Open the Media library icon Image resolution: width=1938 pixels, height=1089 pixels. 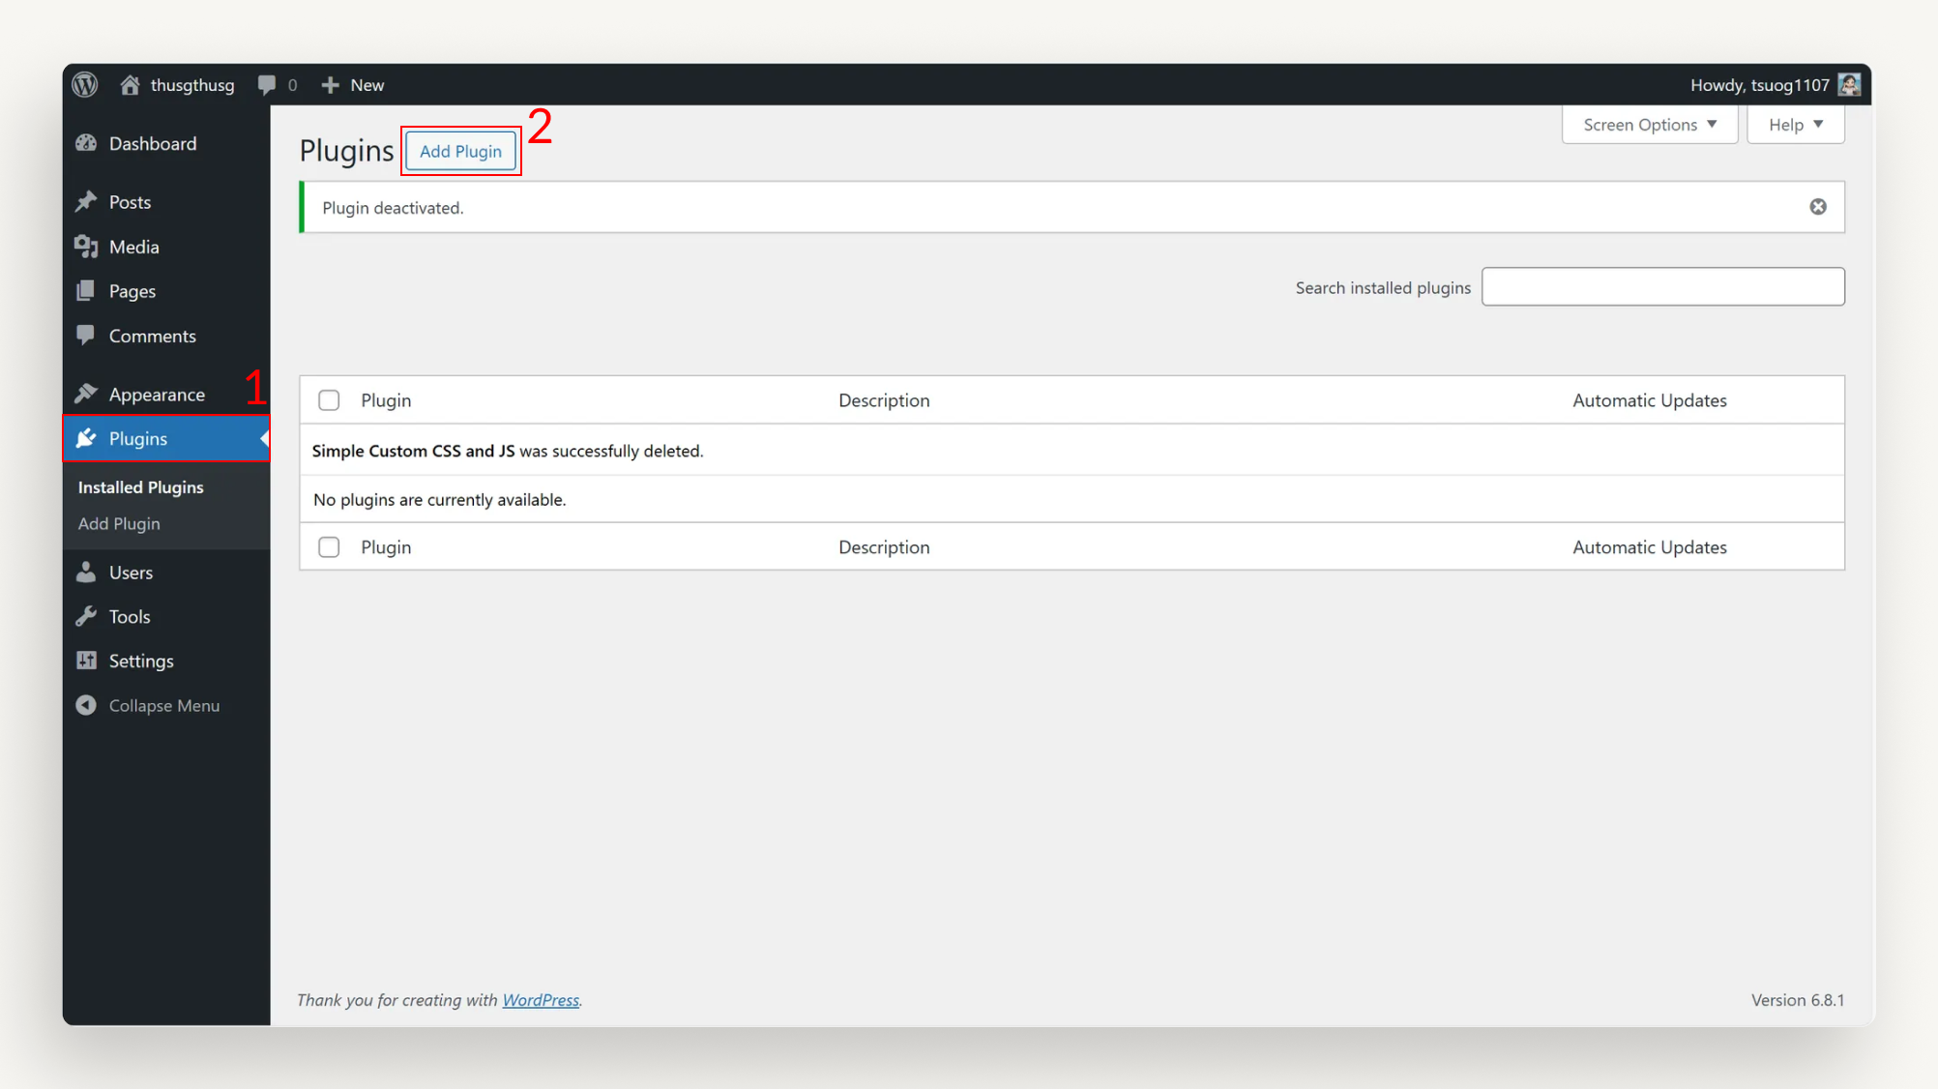tap(87, 247)
